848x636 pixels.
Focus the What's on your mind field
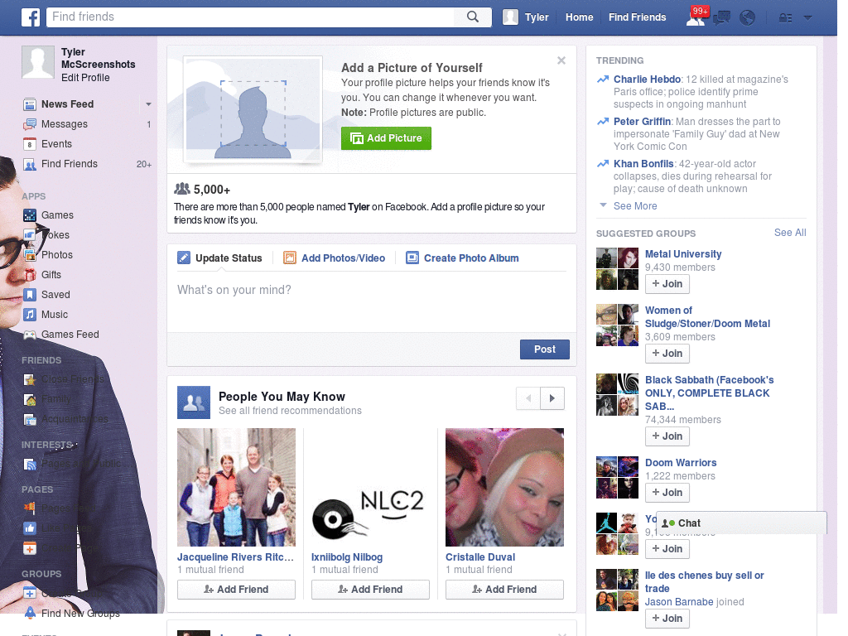pos(372,303)
